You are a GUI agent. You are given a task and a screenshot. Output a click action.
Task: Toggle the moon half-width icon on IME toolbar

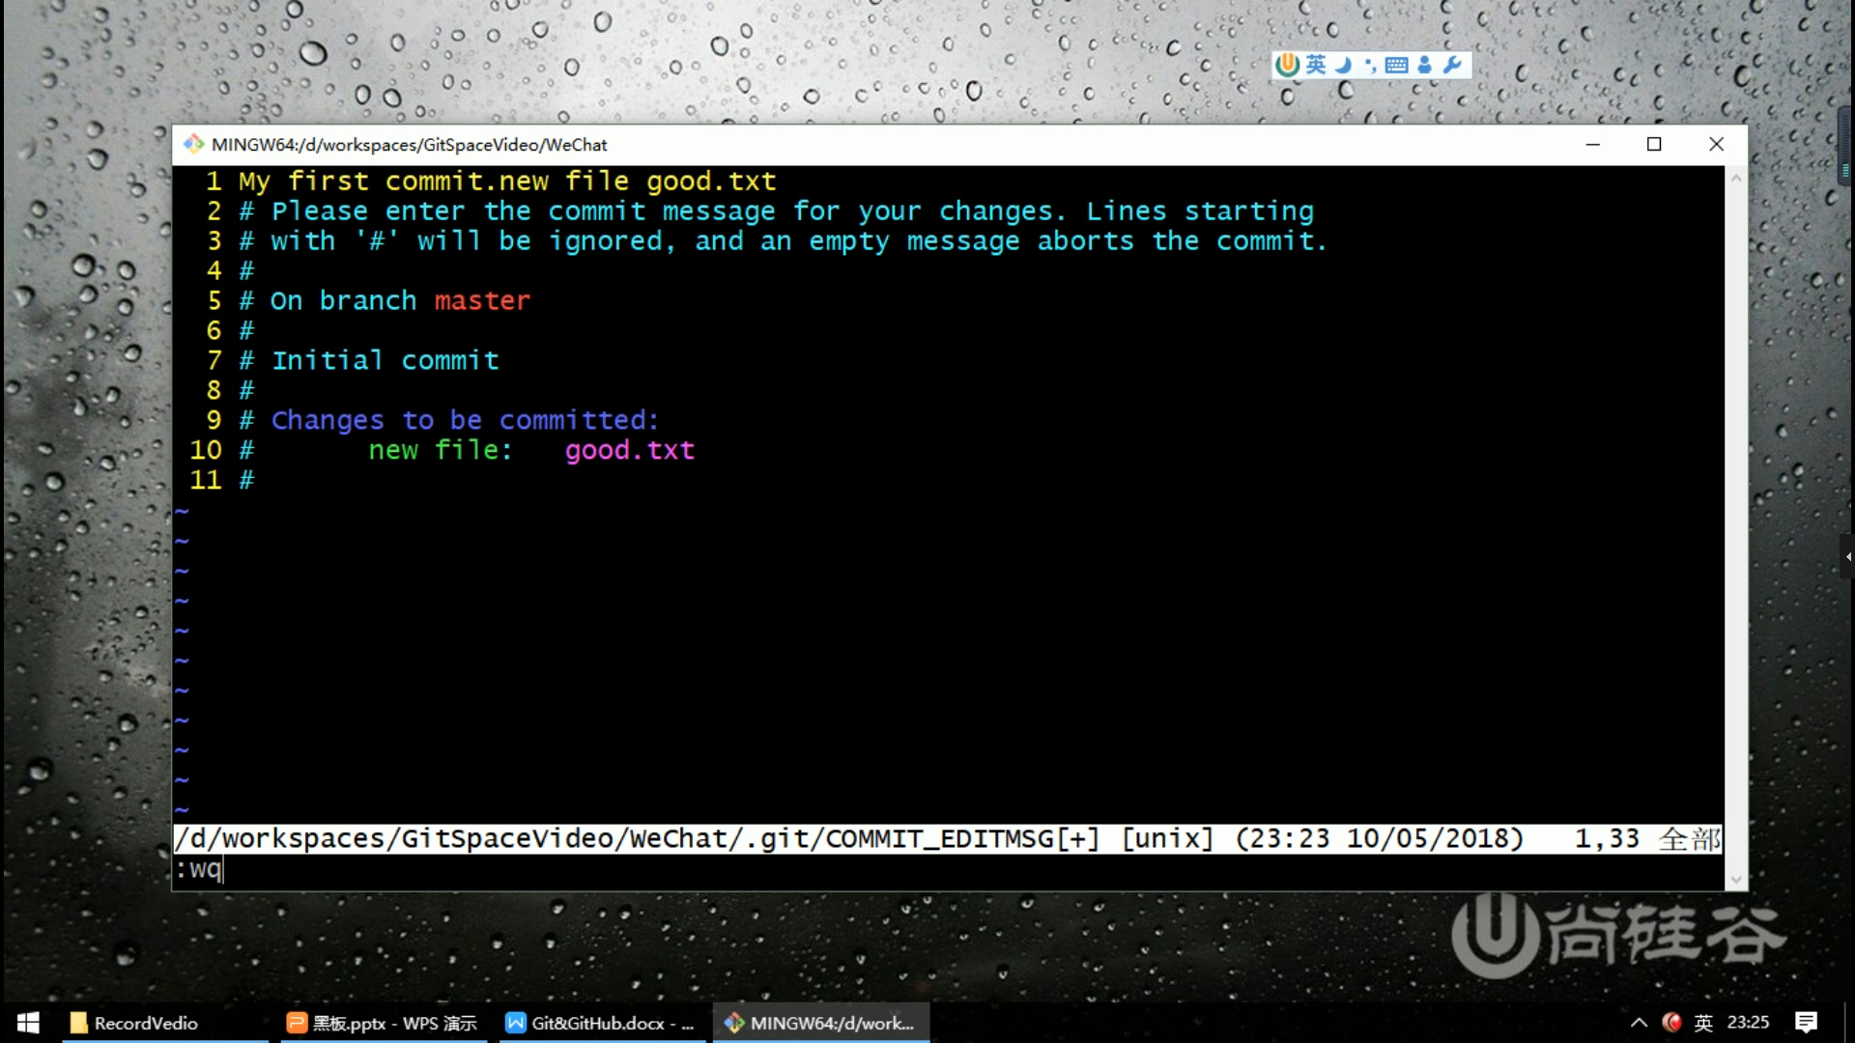(1343, 65)
